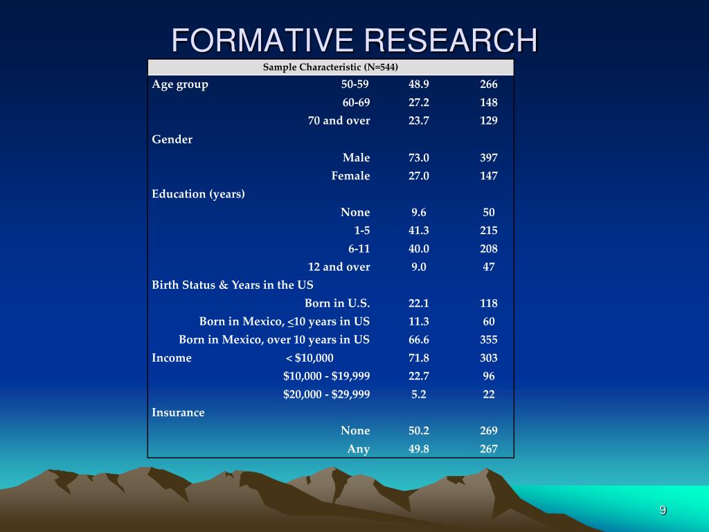Select the count 303
709x532 pixels.
coord(489,358)
